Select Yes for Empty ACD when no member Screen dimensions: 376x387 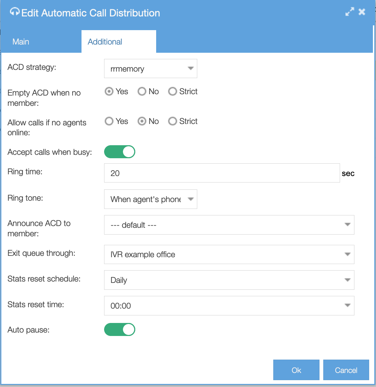click(x=109, y=91)
